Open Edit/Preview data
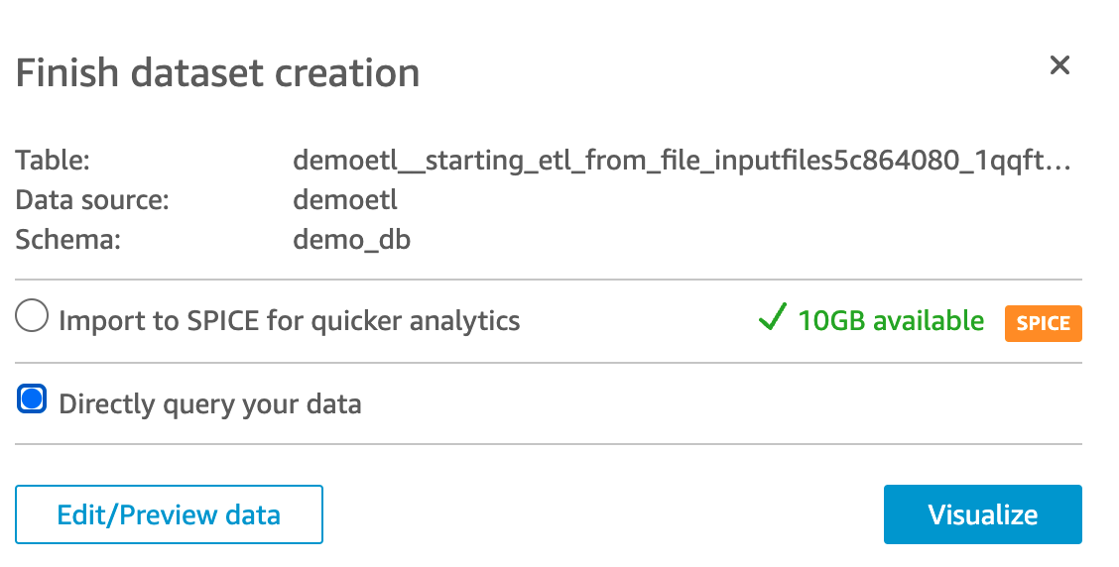Screen dimensions: 1119x567 pos(169,514)
